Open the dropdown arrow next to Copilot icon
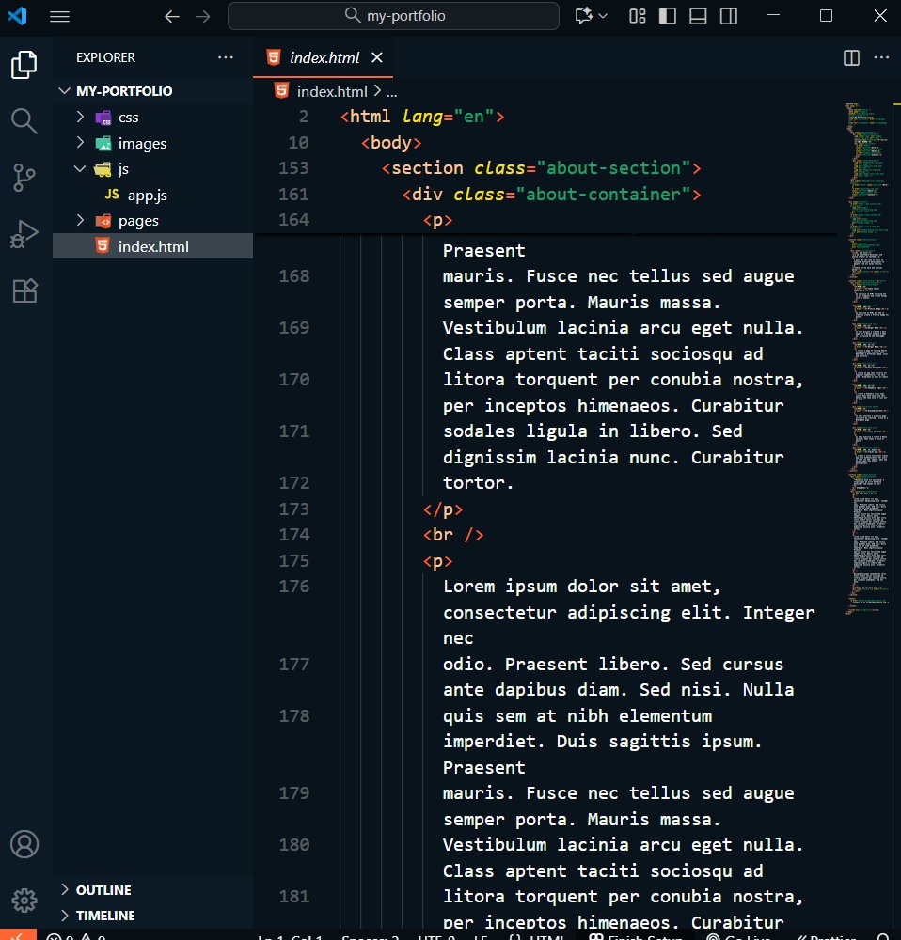Image resolution: width=901 pixels, height=940 pixels. (603, 16)
